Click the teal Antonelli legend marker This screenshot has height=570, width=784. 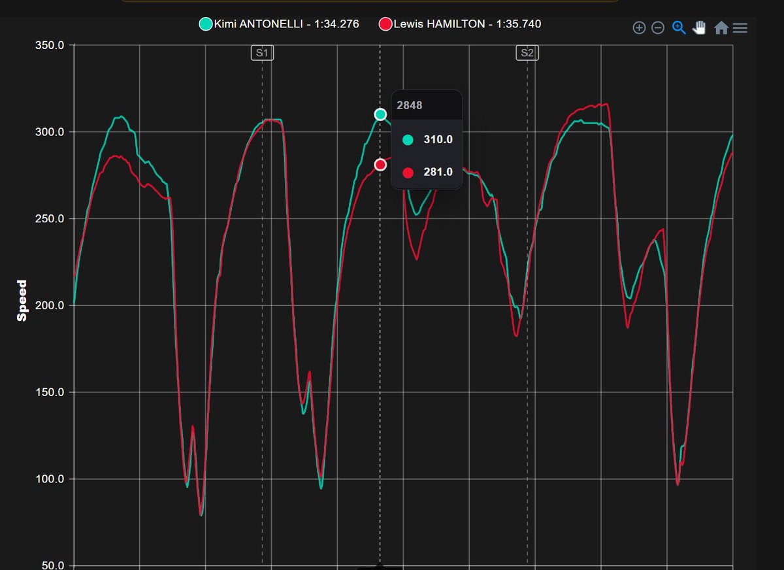[206, 25]
